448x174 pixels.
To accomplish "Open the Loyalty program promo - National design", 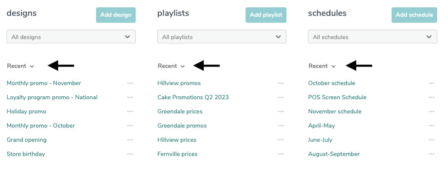I will click(x=52, y=98).
